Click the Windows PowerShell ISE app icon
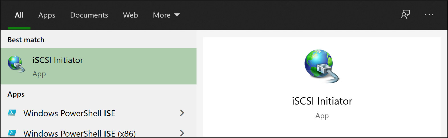Viewport: 448px width, 138px height. point(12,113)
